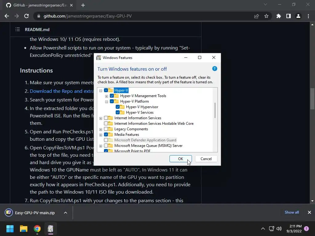Viewport: 315px width, 236px height.
Task: Enable Internet Information Services checkbox
Action: [x=106, y=118]
